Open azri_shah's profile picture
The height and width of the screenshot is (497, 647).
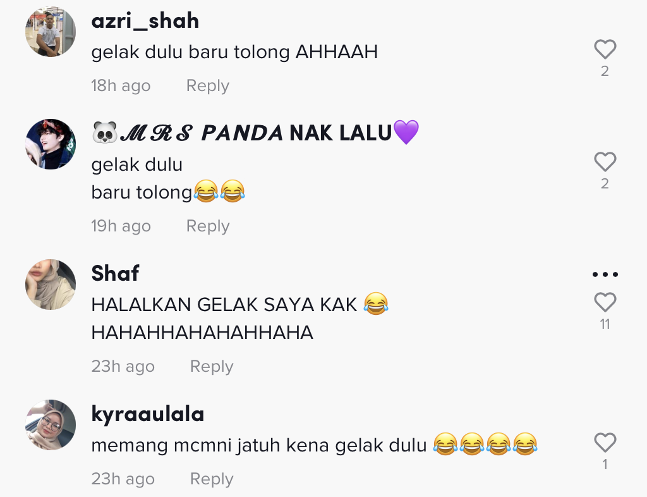[51, 32]
